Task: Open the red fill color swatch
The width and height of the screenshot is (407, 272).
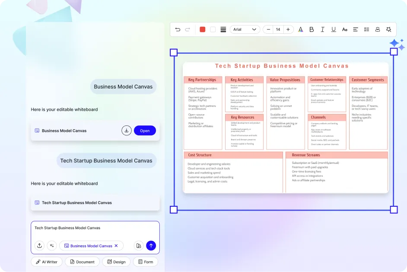Action: pyautogui.click(x=203, y=29)
